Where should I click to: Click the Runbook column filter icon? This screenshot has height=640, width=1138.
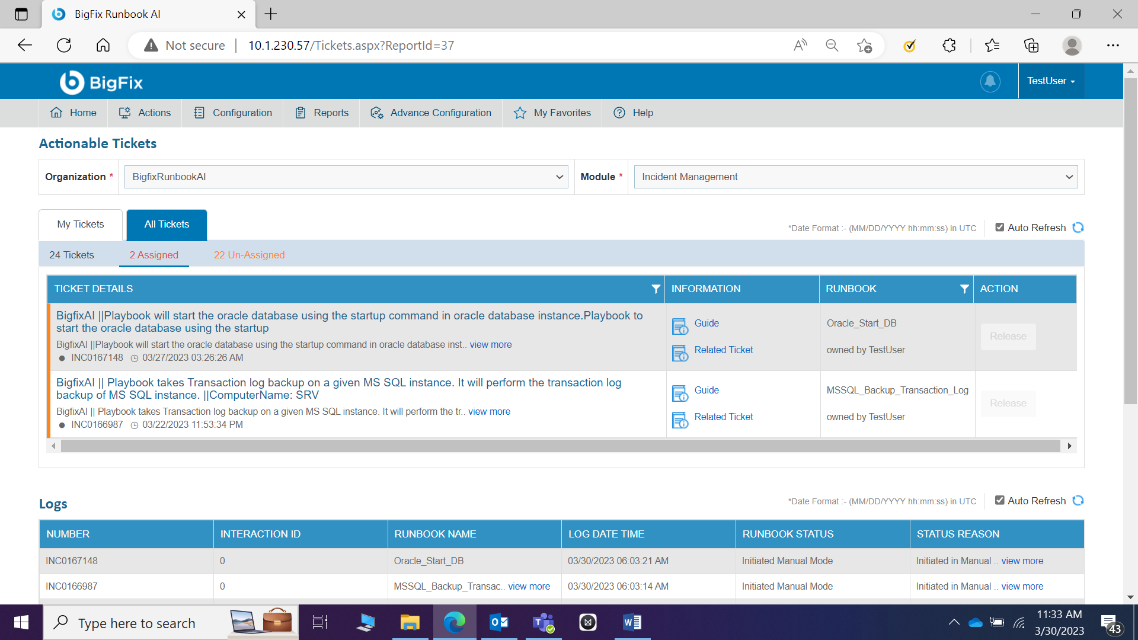(964, 289)
